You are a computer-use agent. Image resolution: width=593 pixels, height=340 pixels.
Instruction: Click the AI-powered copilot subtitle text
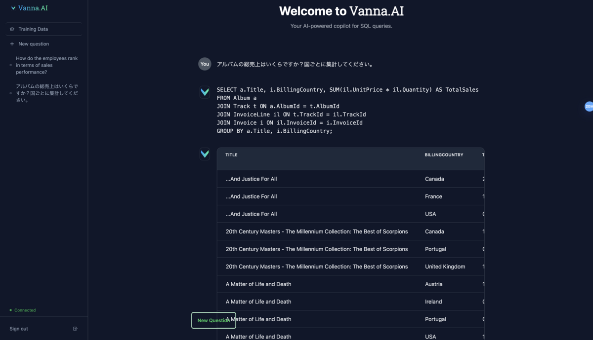coord(341,26)
